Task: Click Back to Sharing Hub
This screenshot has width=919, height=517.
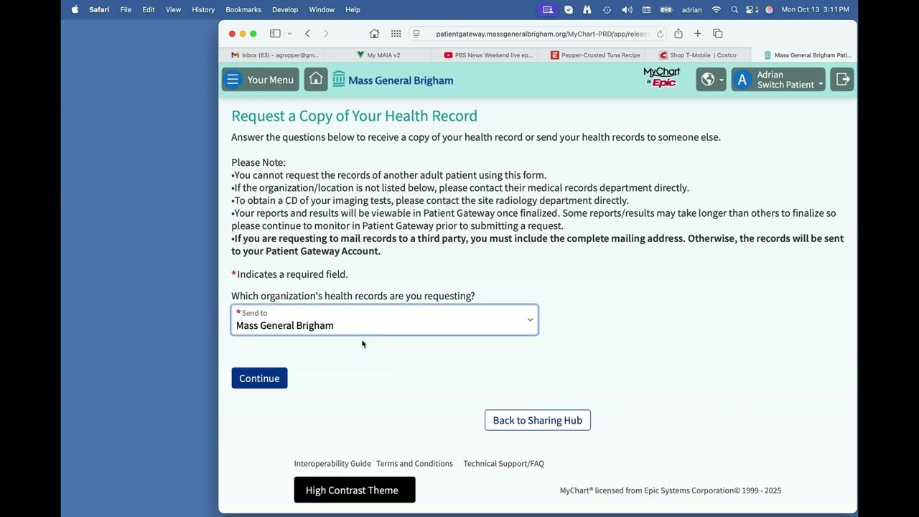Action: 538,420
